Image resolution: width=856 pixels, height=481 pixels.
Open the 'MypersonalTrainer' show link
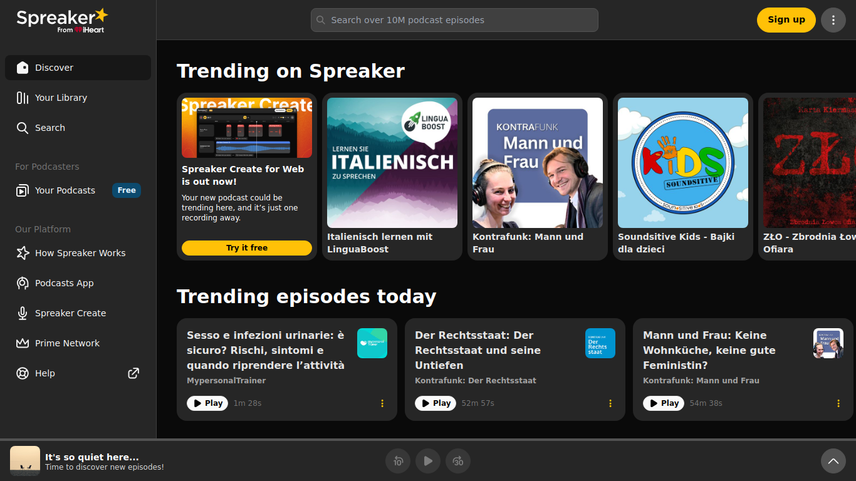226,381
